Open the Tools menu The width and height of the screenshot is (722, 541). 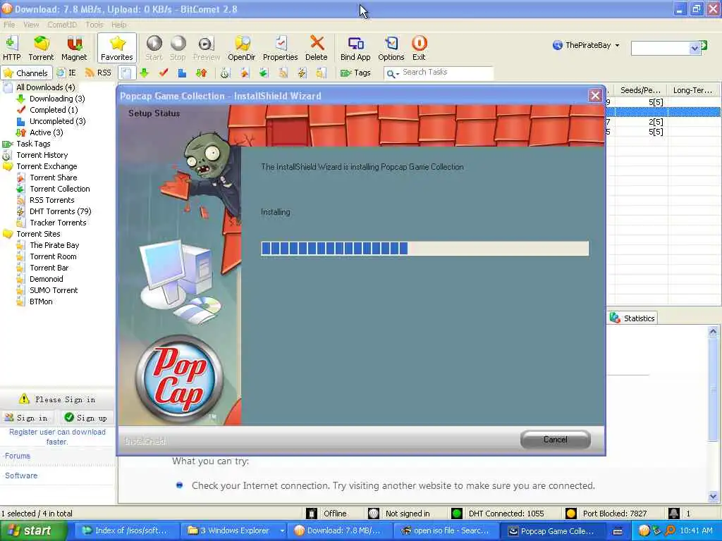coord(94,25)
